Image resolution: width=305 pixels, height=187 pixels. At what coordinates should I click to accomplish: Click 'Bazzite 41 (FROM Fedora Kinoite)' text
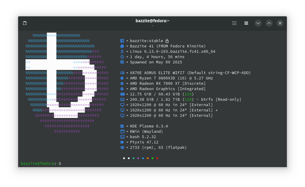click(168, 46)
